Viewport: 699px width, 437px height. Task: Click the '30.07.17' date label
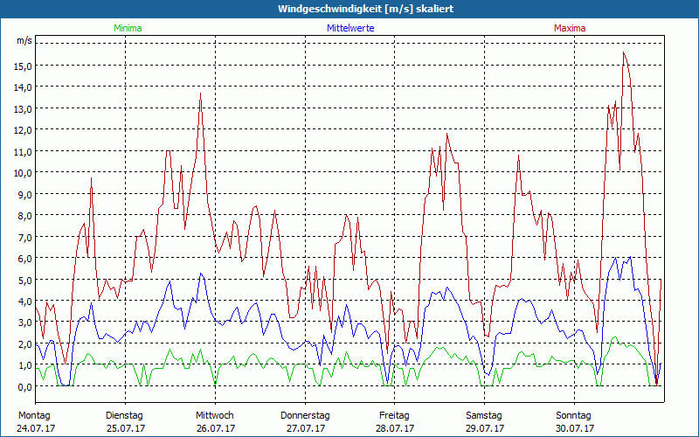point(575,428)
